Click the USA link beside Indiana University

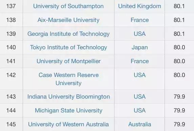[139, 97]
